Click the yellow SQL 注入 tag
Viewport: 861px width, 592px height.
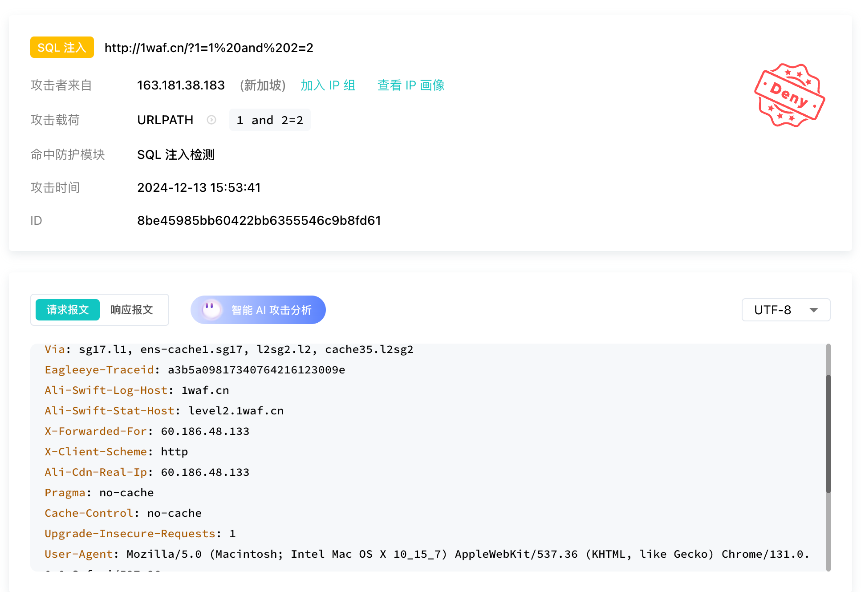pos(62,47)
